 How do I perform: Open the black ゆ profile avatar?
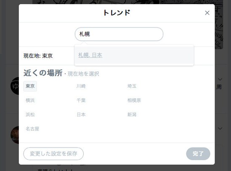[x=15, y=86]
